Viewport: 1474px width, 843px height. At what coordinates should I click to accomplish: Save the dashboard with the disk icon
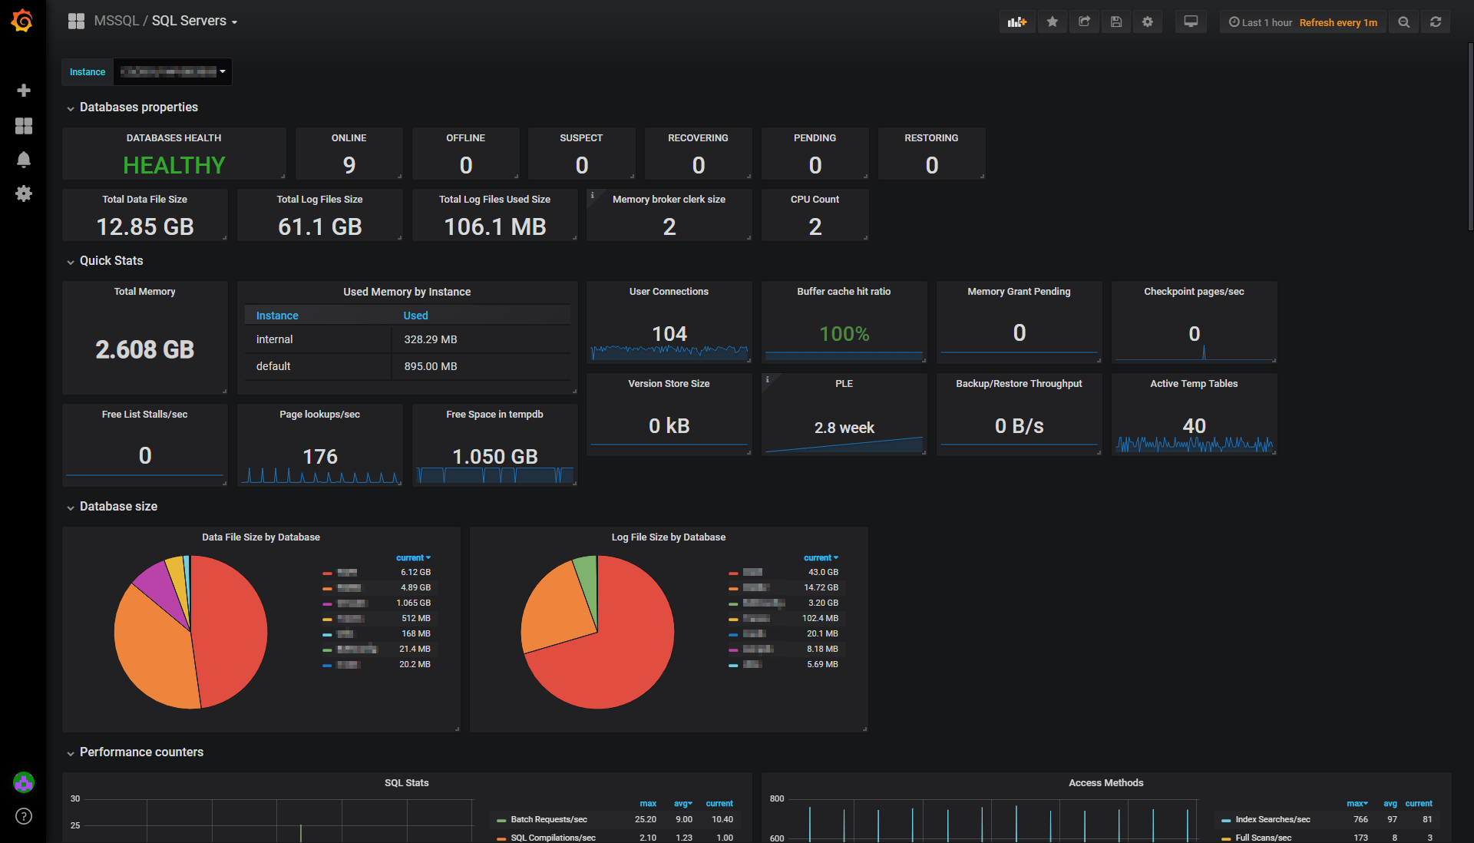click(1116, 22)
